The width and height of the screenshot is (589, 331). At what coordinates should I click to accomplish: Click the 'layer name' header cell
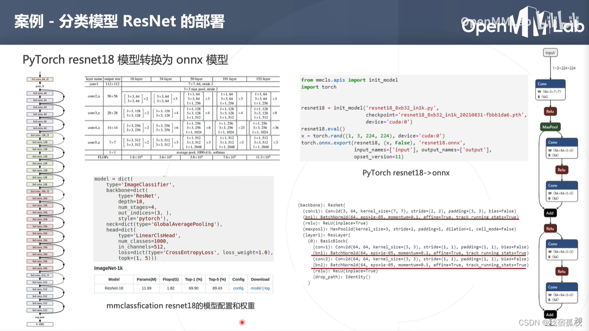[x=94, y=79]
